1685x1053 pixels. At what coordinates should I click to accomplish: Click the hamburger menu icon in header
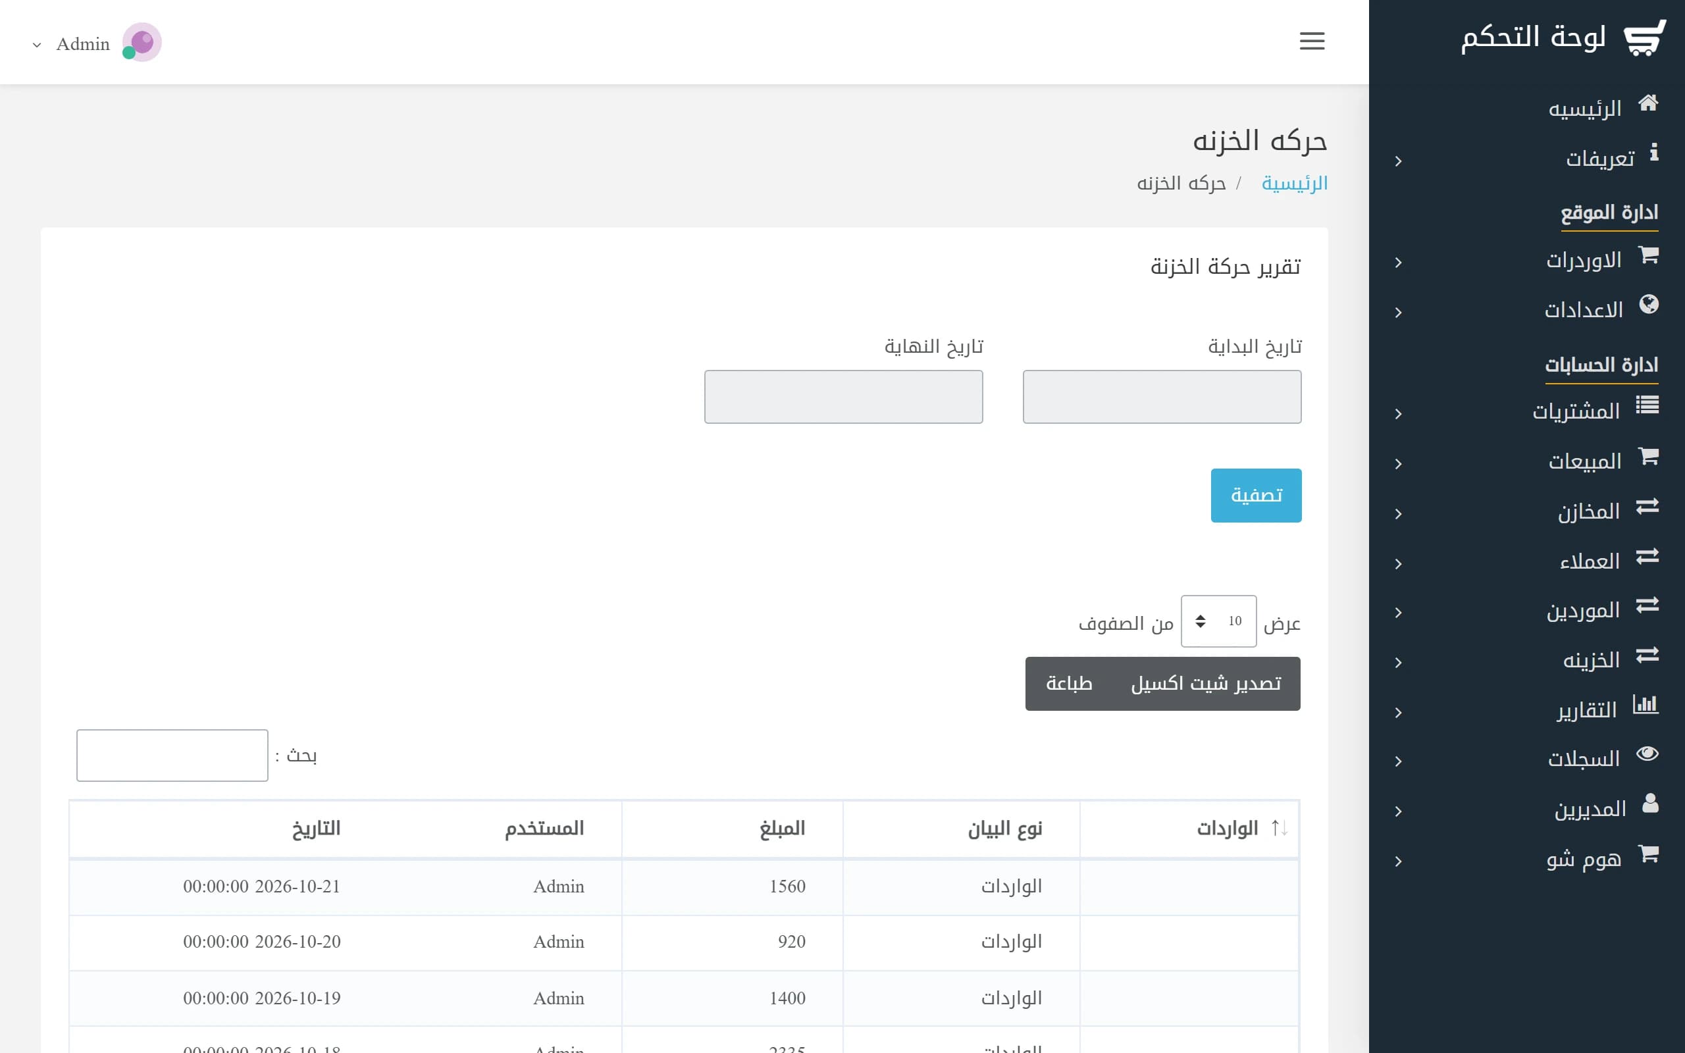[1312, 41]
